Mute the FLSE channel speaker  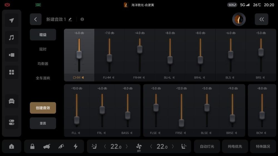[159, 133]
